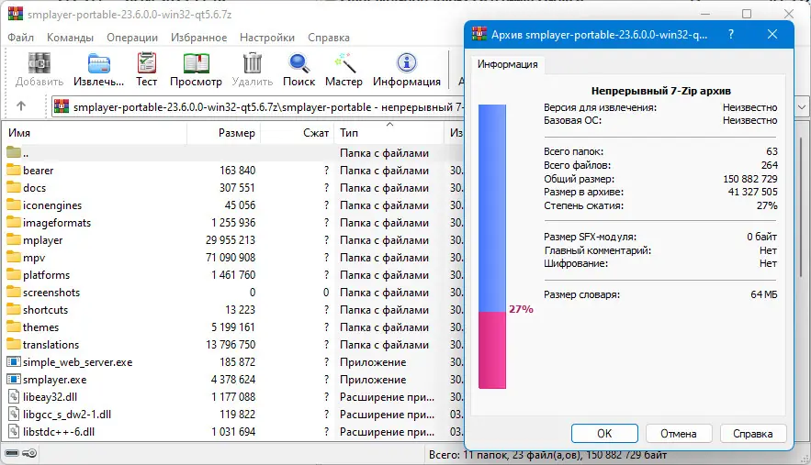Expand the address bar dropdown arrow

pos(802,107)
